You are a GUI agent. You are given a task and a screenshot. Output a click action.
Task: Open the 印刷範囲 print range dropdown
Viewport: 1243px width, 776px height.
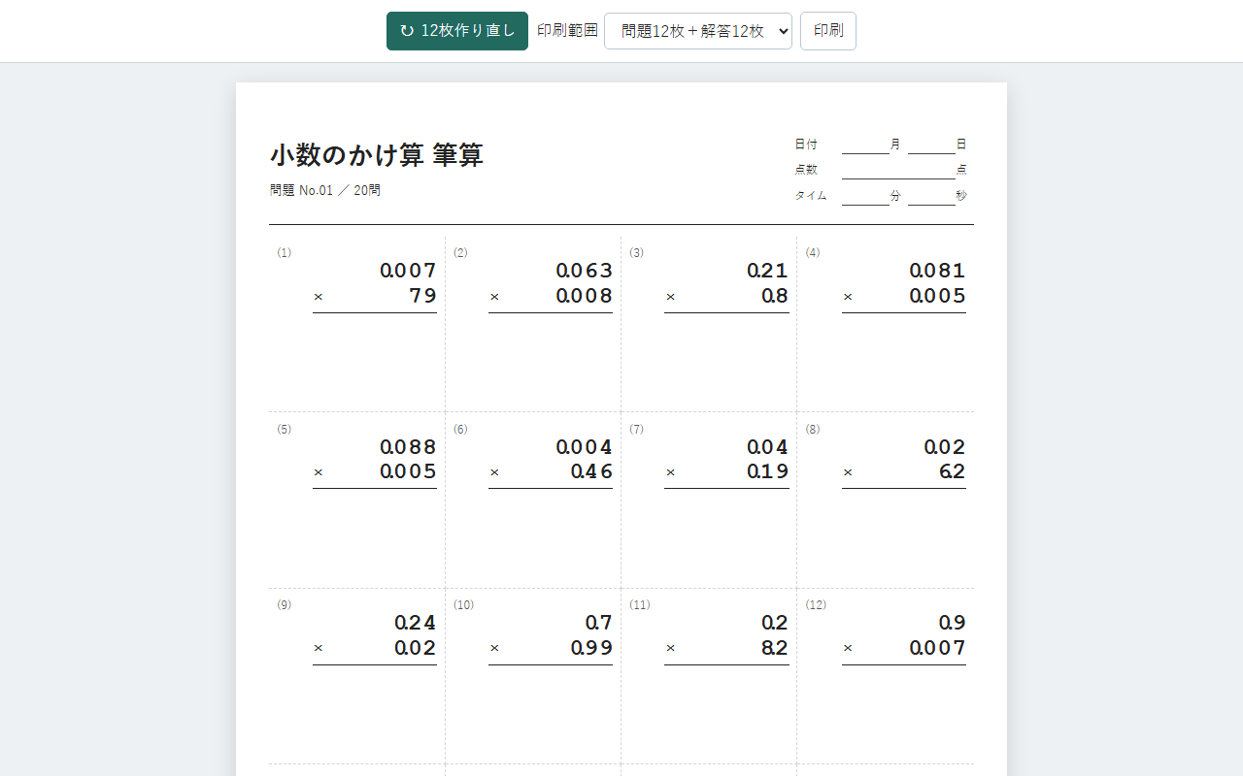tap(698, 31)
